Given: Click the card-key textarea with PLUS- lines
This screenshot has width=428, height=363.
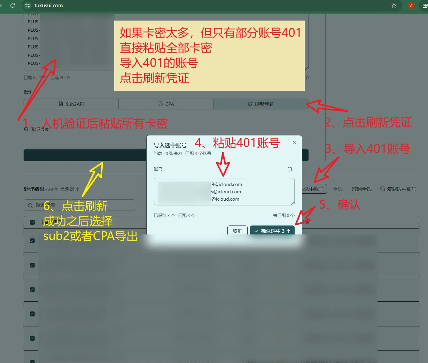Looking at the screenshot, I should [x=166, y=42].
